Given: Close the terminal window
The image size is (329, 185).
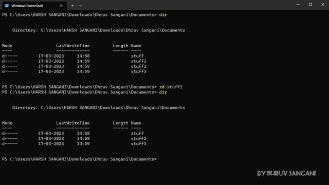Looking at the screenshot, I should click(x=323, y=5).
